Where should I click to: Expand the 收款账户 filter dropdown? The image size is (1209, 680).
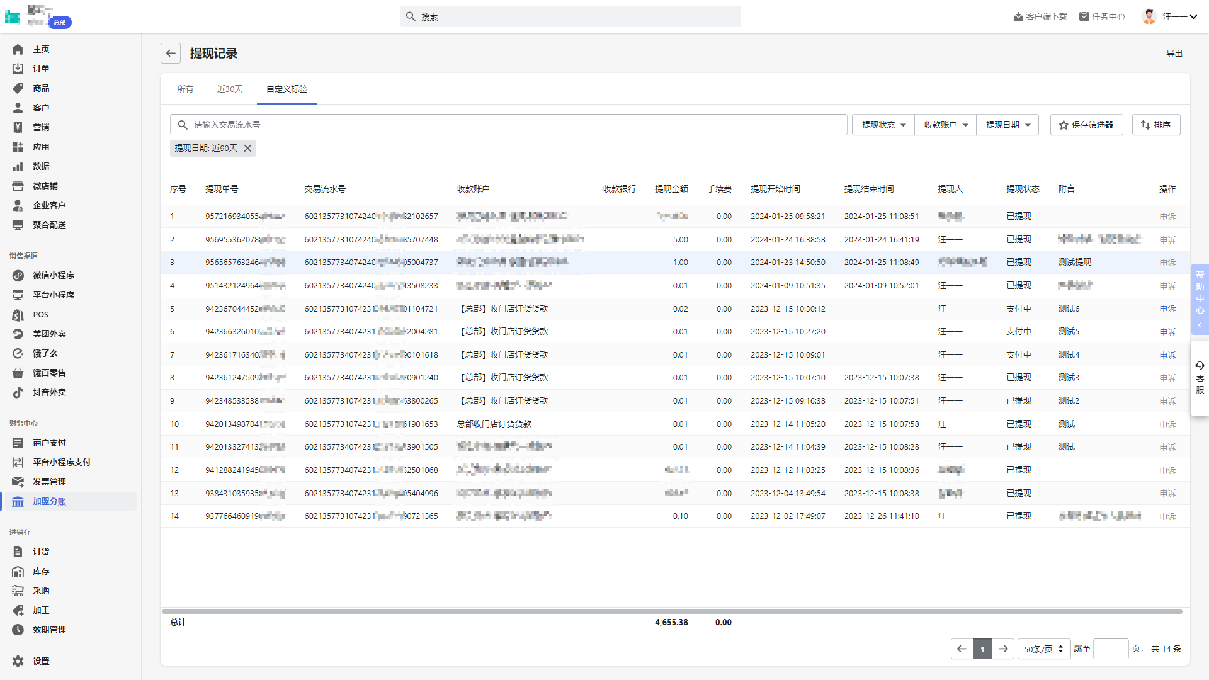coord(945,125)
